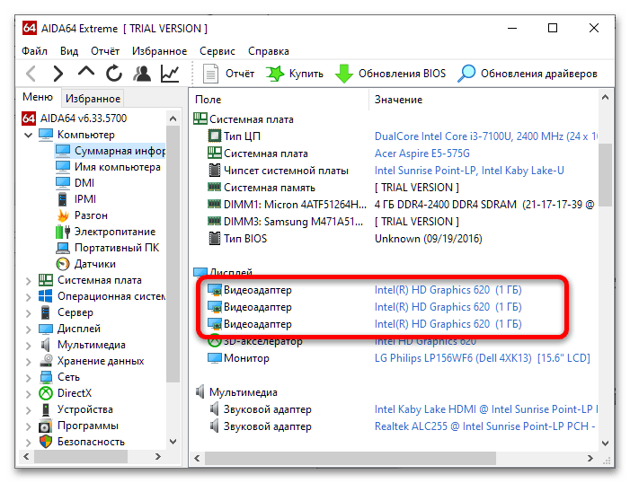
Task: Switch to the Избранное tab in the sidebar
Action: [93, 99]
